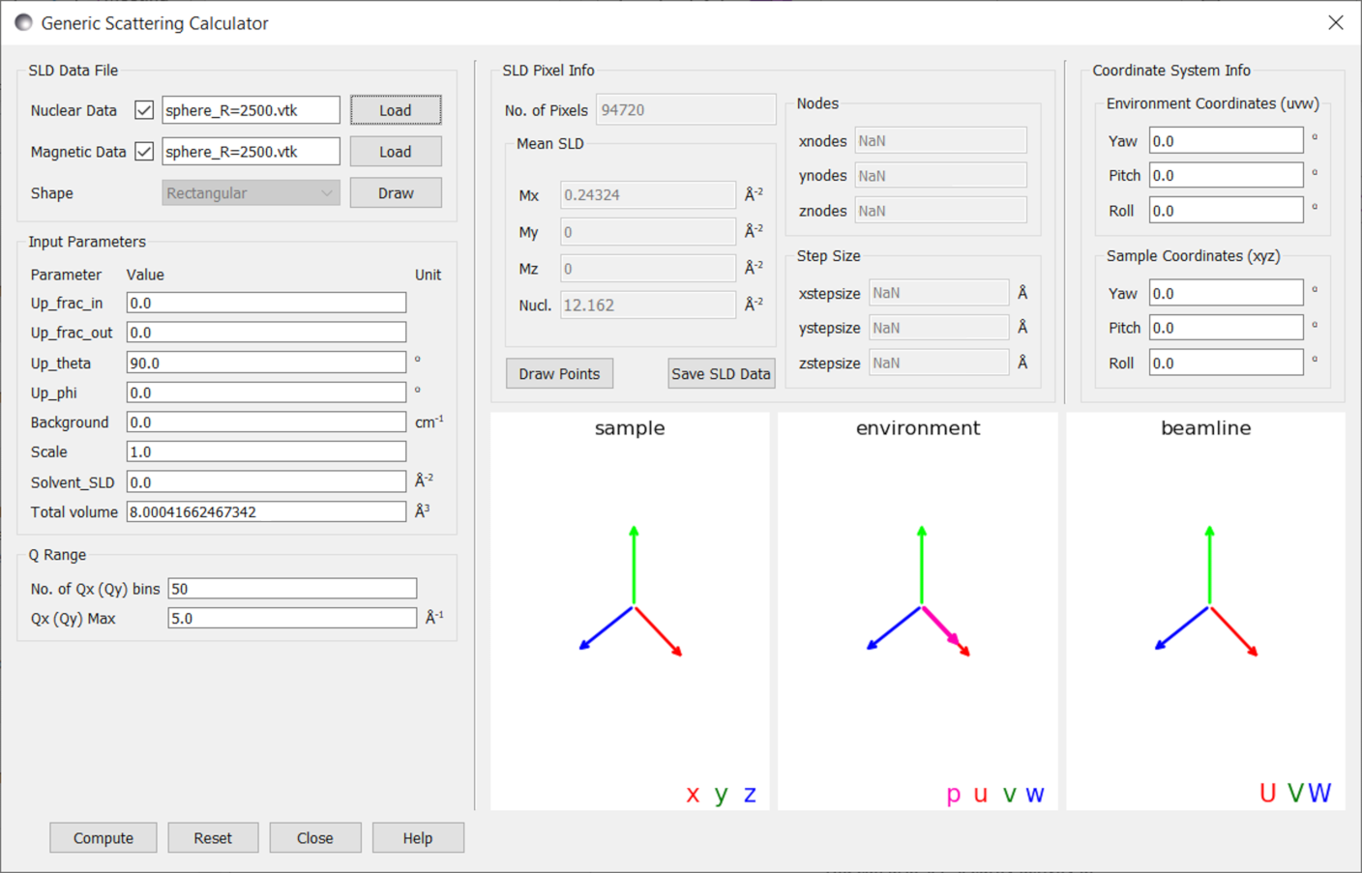
Task: Click the beamline coordinate axes plot
Action: [x=1205, y=611]
